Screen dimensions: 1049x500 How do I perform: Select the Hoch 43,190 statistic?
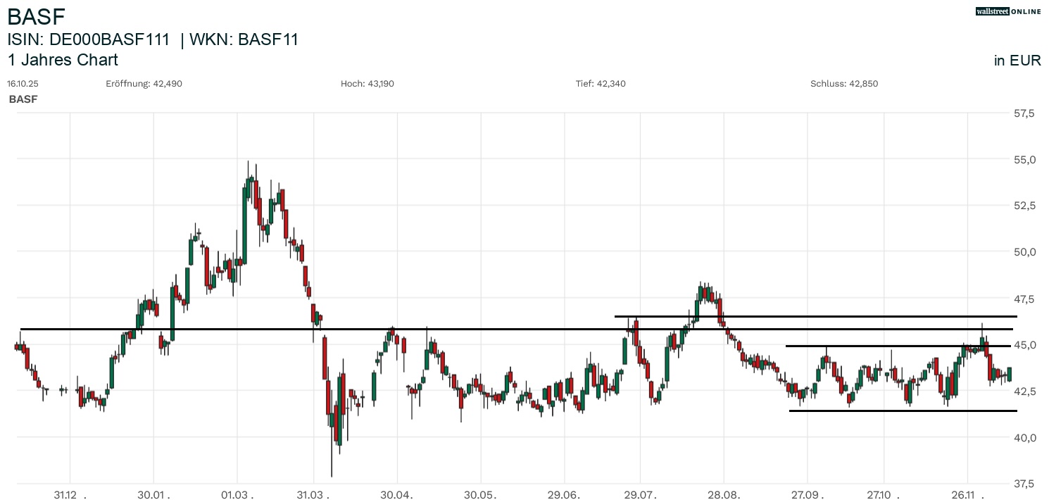368,83
